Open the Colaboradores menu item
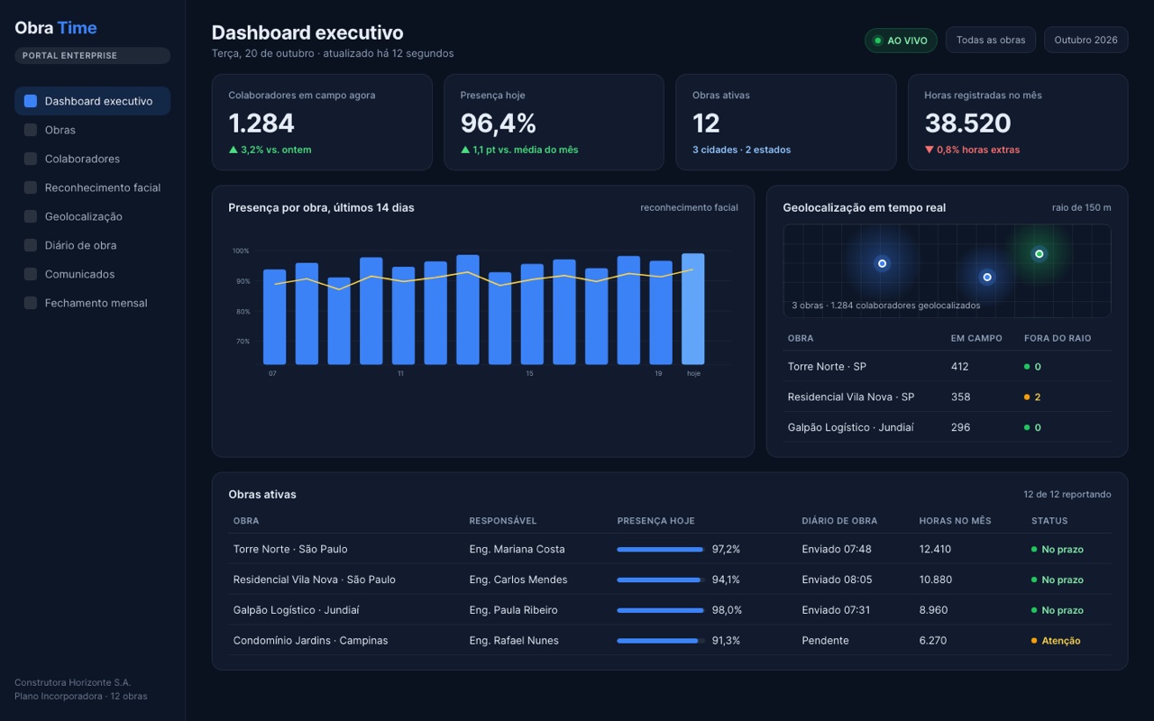This screenshot has height=721, width=1154. click(x=92, y=159)
